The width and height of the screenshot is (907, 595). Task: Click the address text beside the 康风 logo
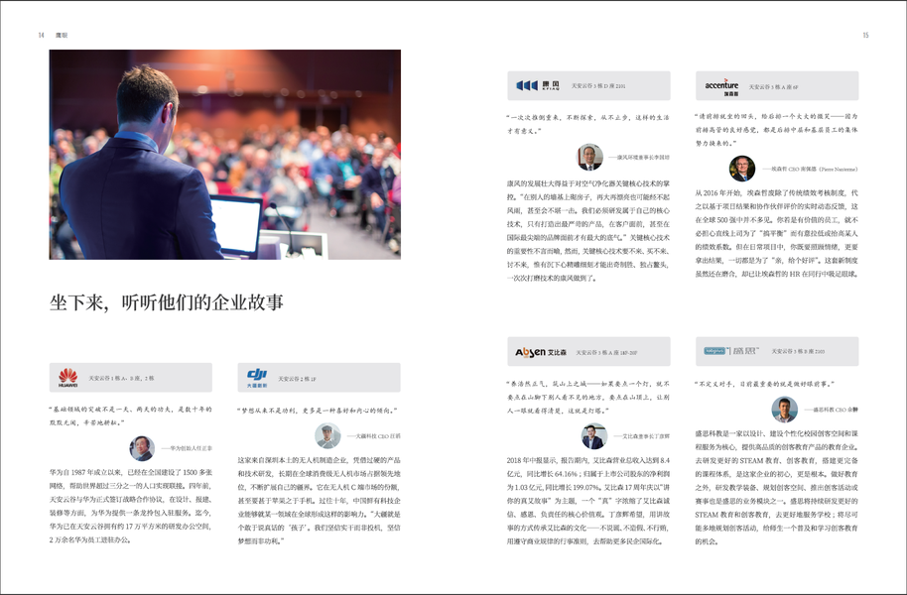click(x=598, y=86)
